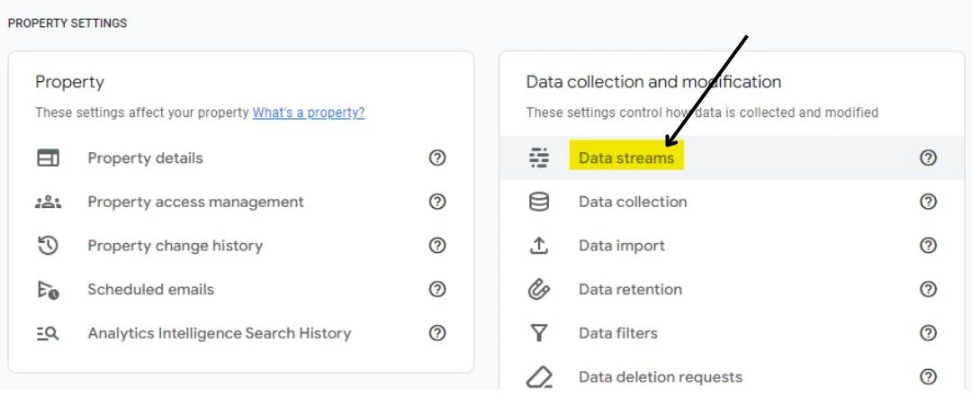The image size is (972, 397).
Task: Open the "What's a property?" link
Action: [x=308, y=113]
